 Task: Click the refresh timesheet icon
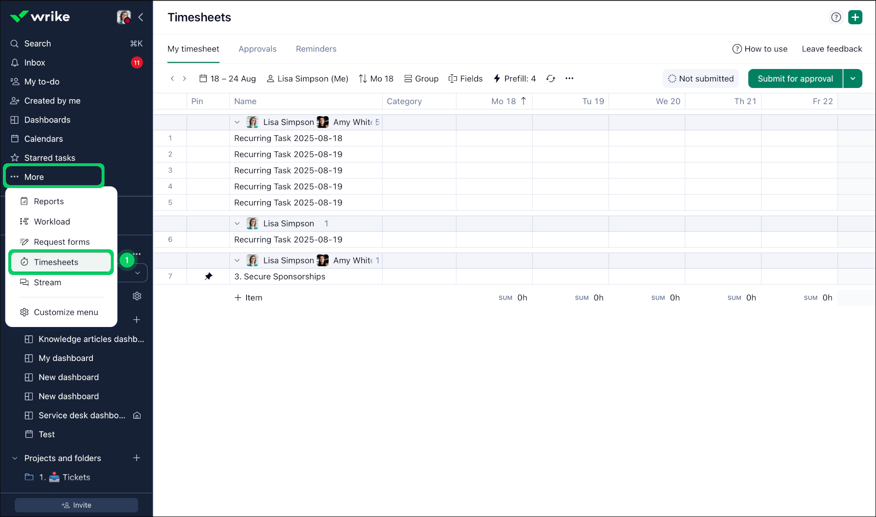(x=550, y=79)
